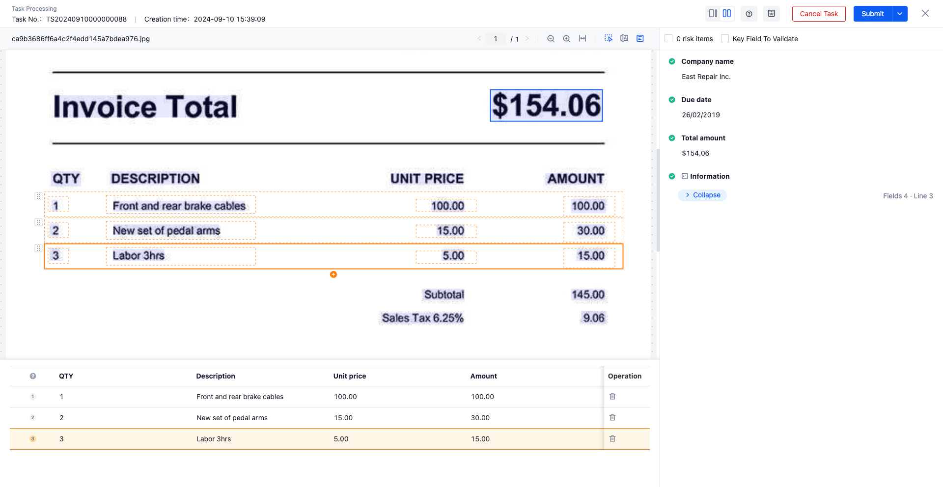Delete the Labor 3hrs row
Image resolution: width=943 pixels, height=487 pixels.
coord(612,438)
